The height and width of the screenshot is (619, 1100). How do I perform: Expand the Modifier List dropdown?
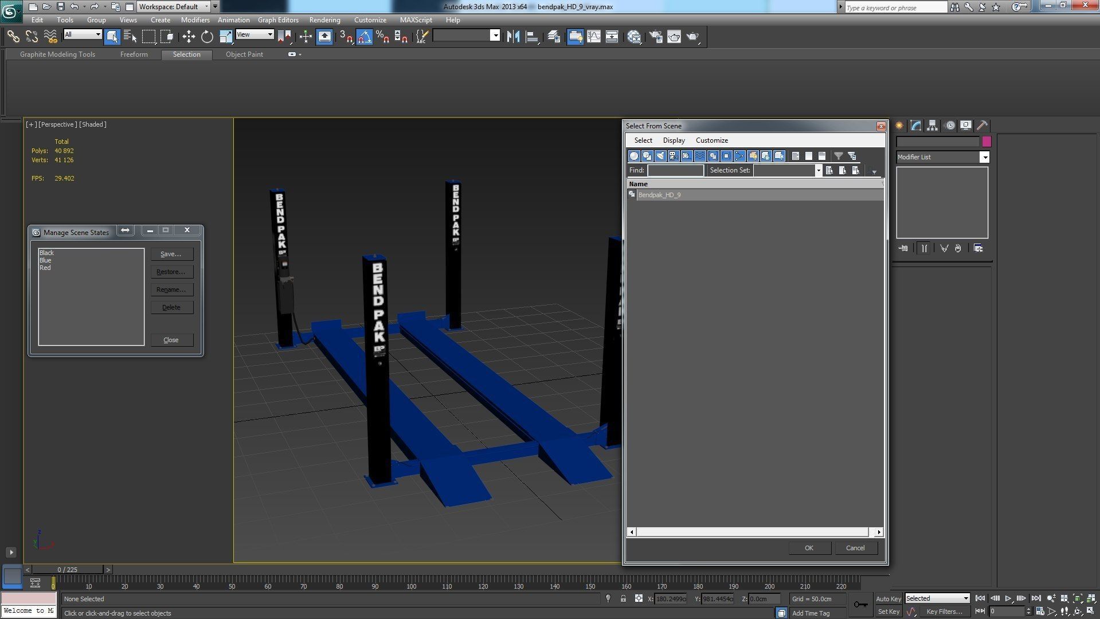(x=984, y=157)
